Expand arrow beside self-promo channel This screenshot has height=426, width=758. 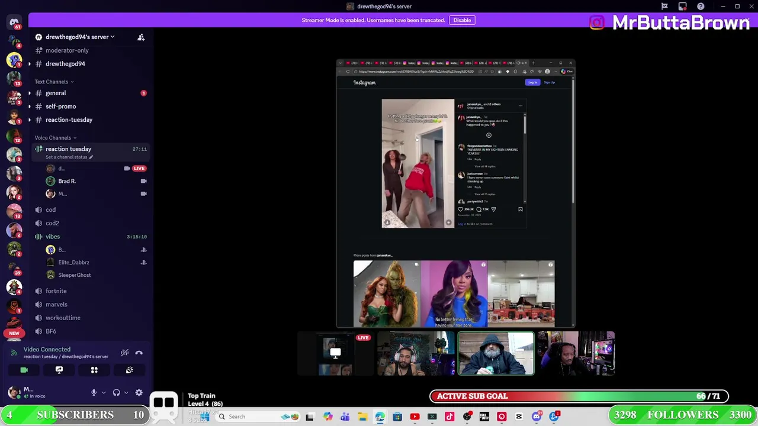tap(30, 106)
